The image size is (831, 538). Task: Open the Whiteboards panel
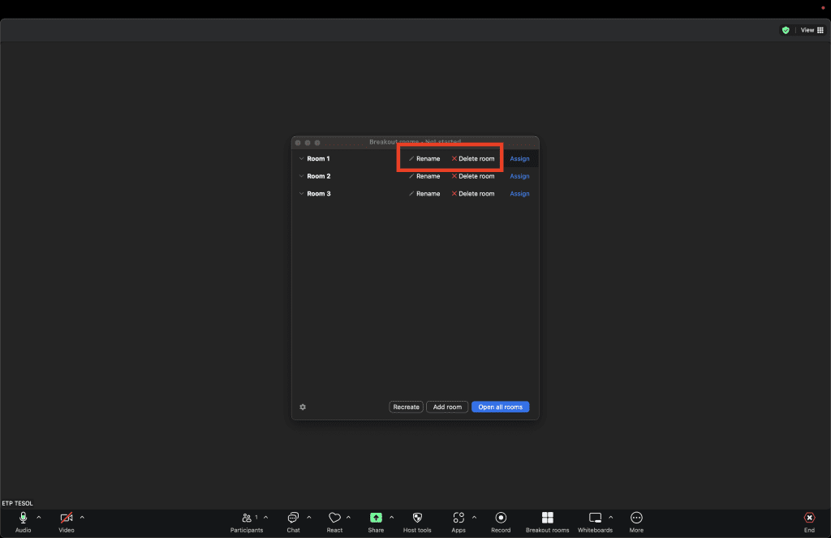595,519
